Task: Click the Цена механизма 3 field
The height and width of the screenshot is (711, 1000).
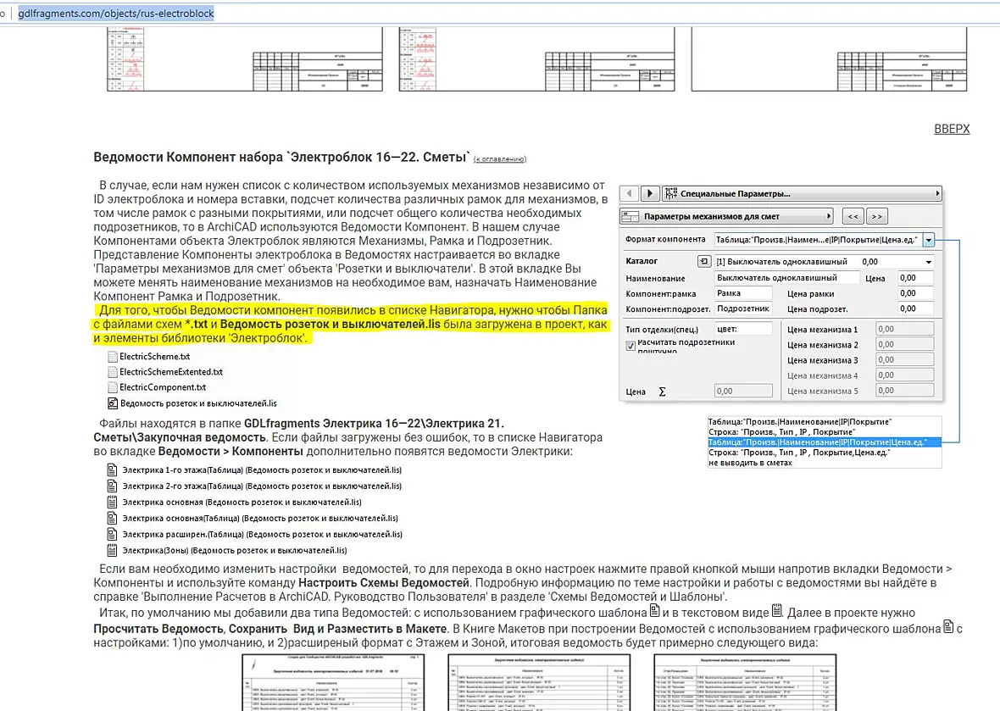Action: tap(904, 359)
